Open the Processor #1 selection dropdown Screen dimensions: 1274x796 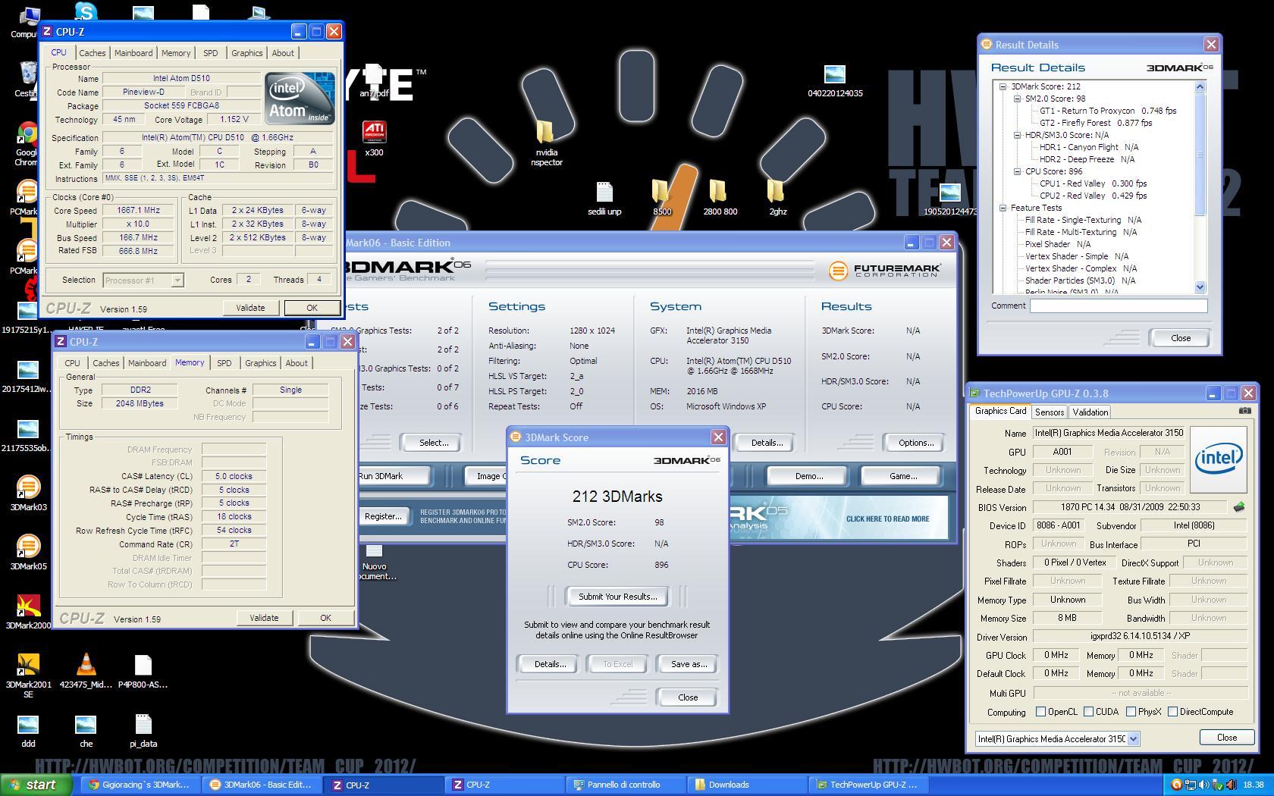pos(177,280)
